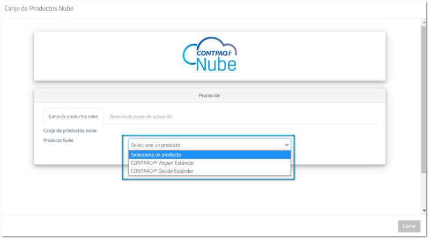
Task: Open the Producto Nube dropdown
Action: pyautogui.click(x=210, y=145)
